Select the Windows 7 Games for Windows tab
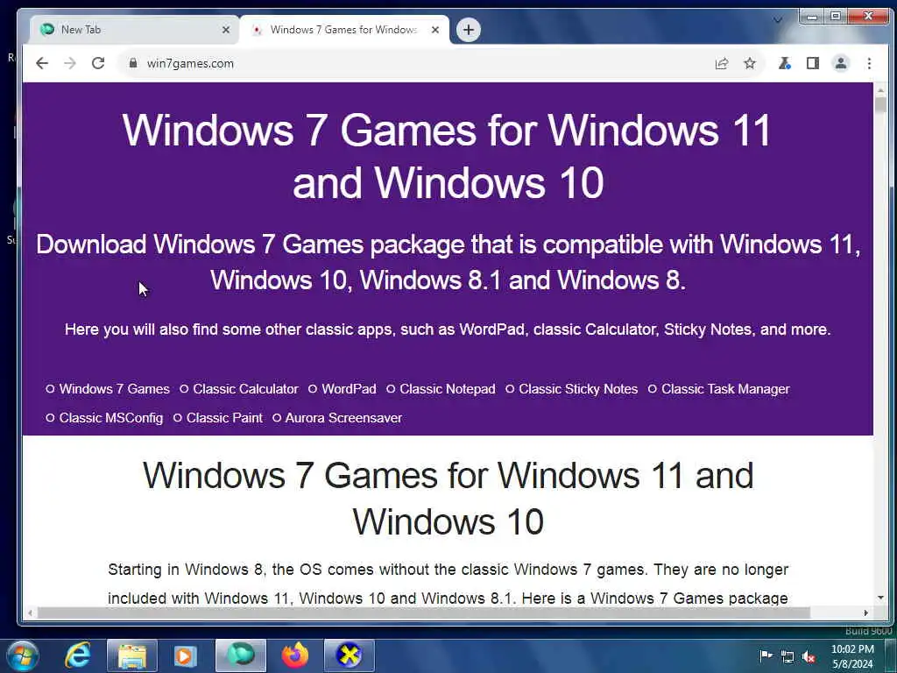 click(344, 30)
